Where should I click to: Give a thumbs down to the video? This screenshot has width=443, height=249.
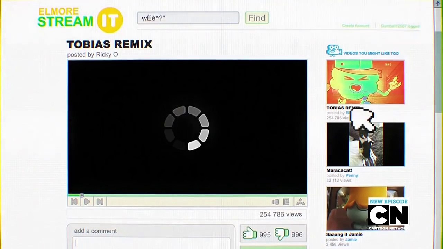tap(282, 234)
